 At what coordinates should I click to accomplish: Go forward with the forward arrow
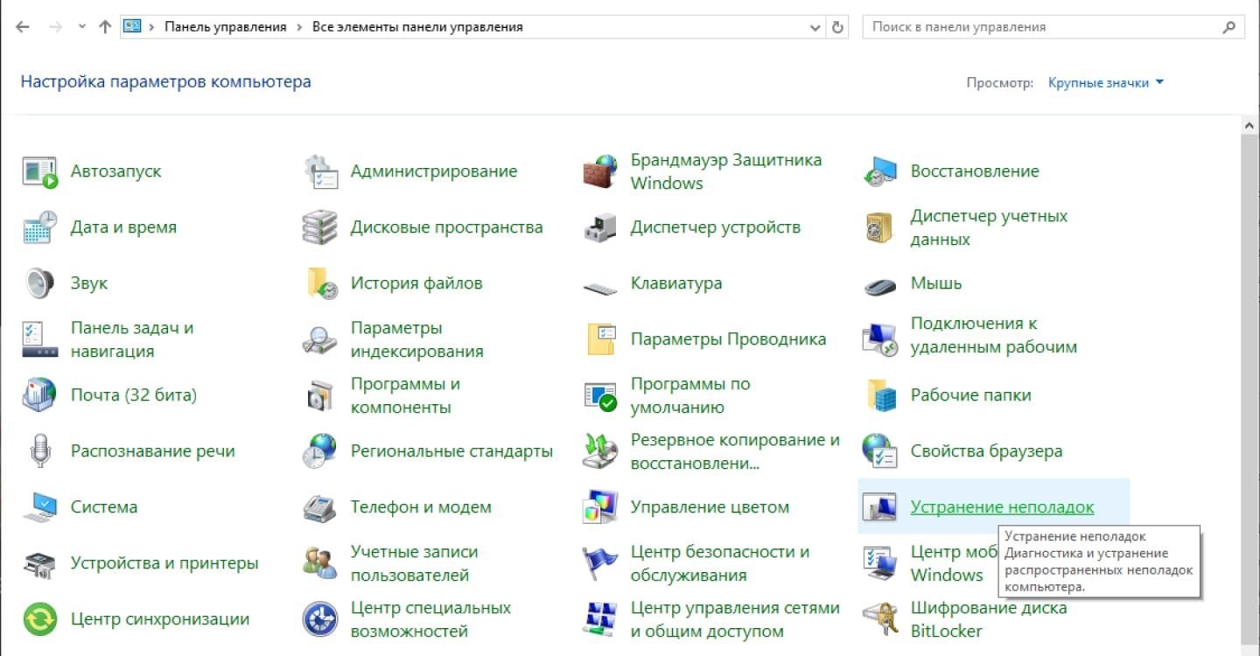[x=55, y=27]
